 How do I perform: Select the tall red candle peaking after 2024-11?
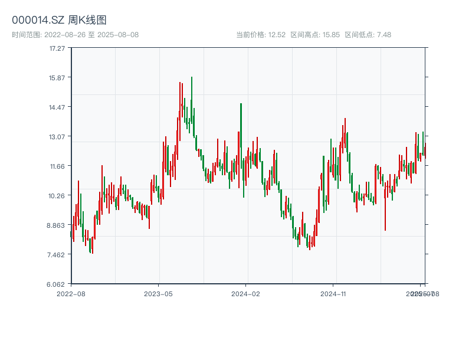coord(345,133)
